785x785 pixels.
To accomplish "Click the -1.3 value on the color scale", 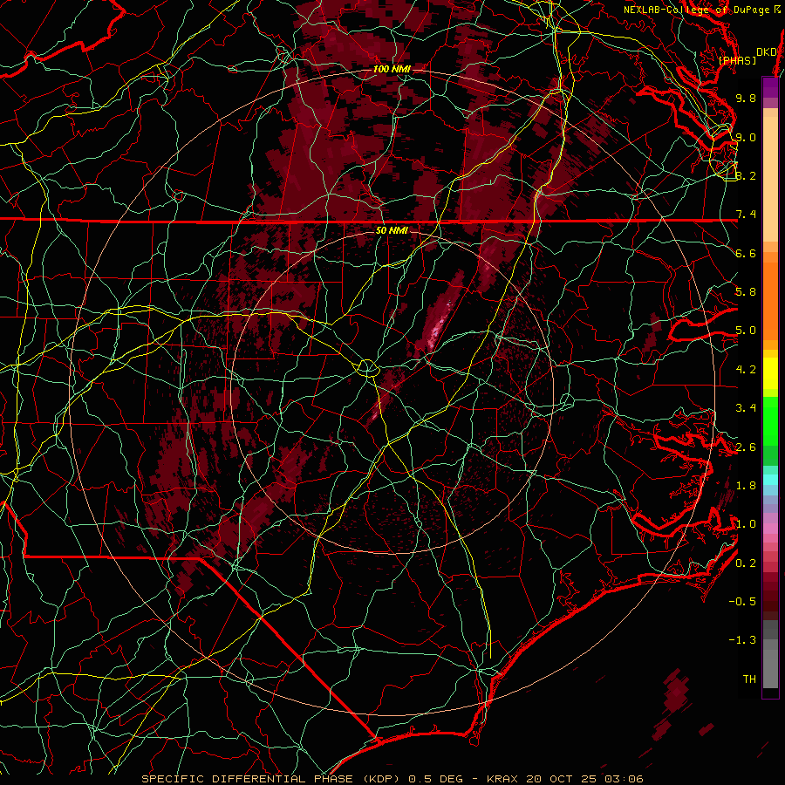I will coord(742,640).
